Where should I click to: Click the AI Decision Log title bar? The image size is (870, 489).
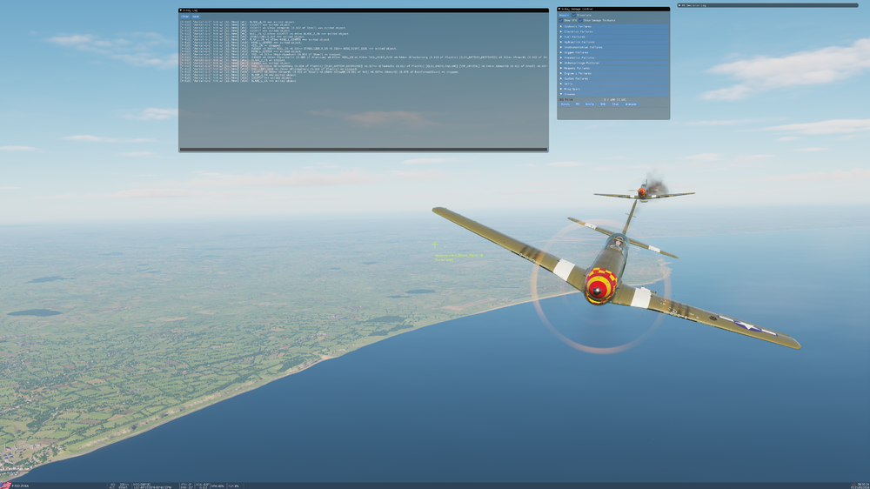point(768,5)
